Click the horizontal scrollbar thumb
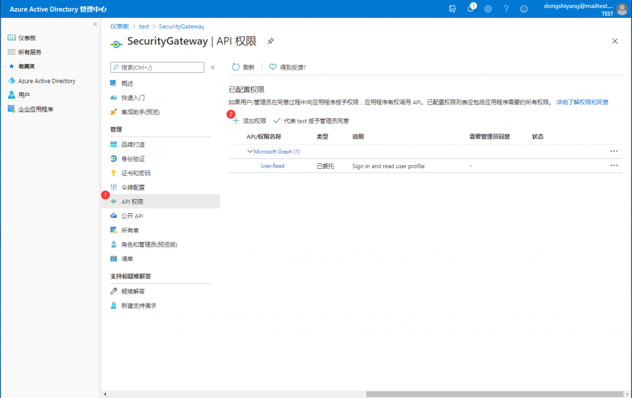This screenshot has width=632, height=398. pyautogui.click(x=494, y=394)
